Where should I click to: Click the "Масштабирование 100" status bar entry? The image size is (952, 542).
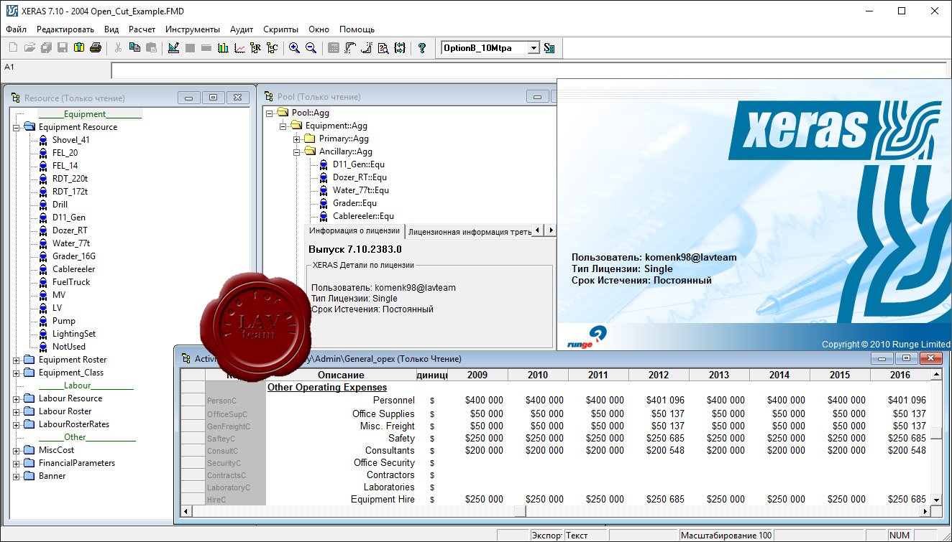tap(726, 536)
